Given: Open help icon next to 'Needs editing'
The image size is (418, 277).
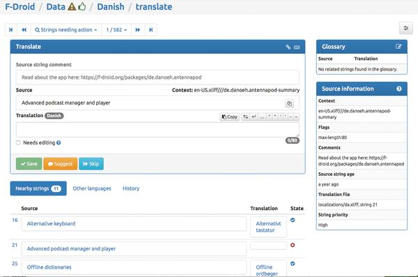Looking at the screenshot, I should (59, 142).
